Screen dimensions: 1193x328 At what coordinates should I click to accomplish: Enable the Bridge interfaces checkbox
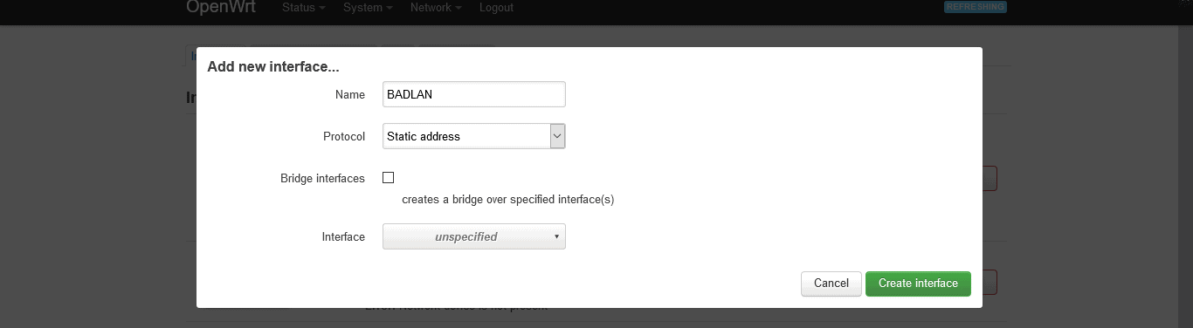pyautogui.click(x=389, y=178)
